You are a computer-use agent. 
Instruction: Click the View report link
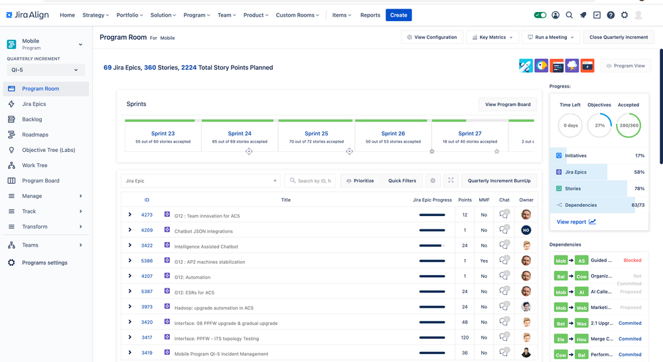point(576,221)
